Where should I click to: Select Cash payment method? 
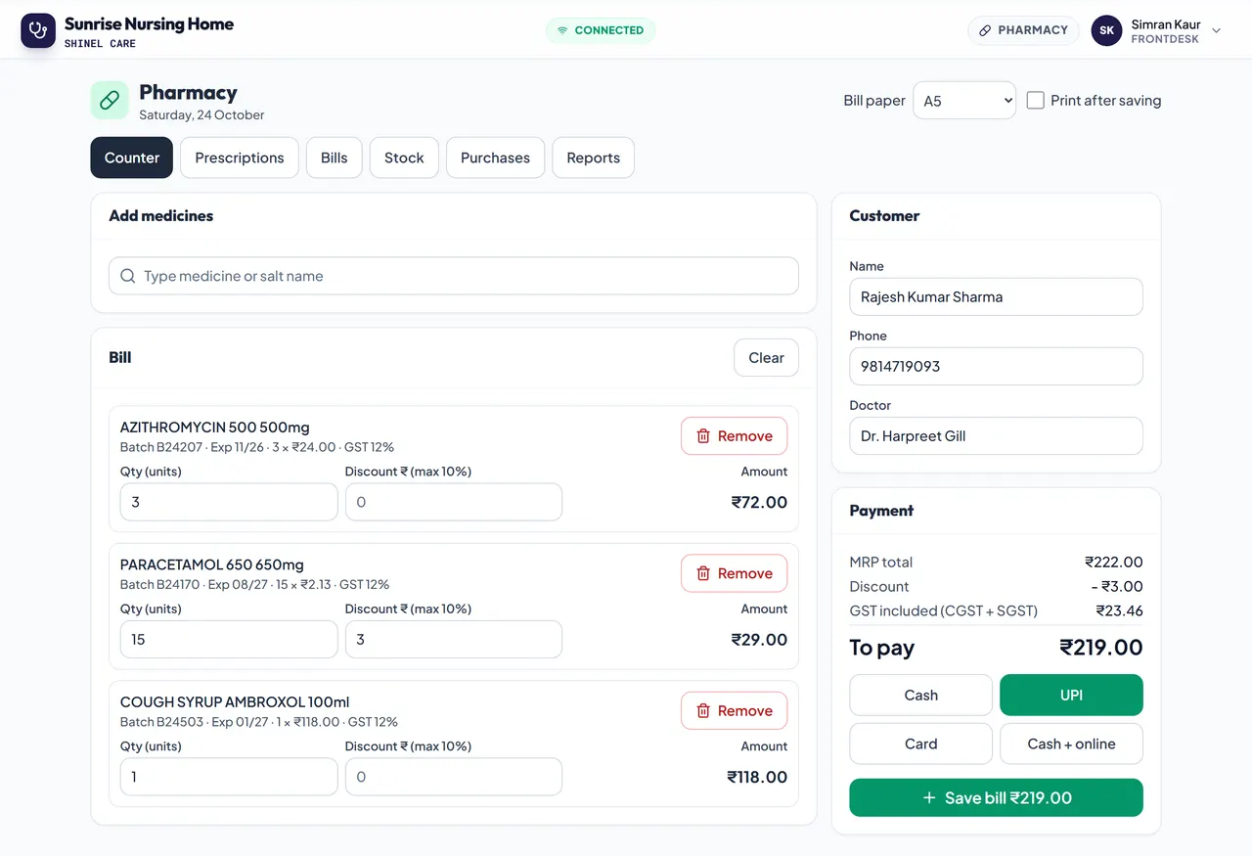click(x=921, y=695)
